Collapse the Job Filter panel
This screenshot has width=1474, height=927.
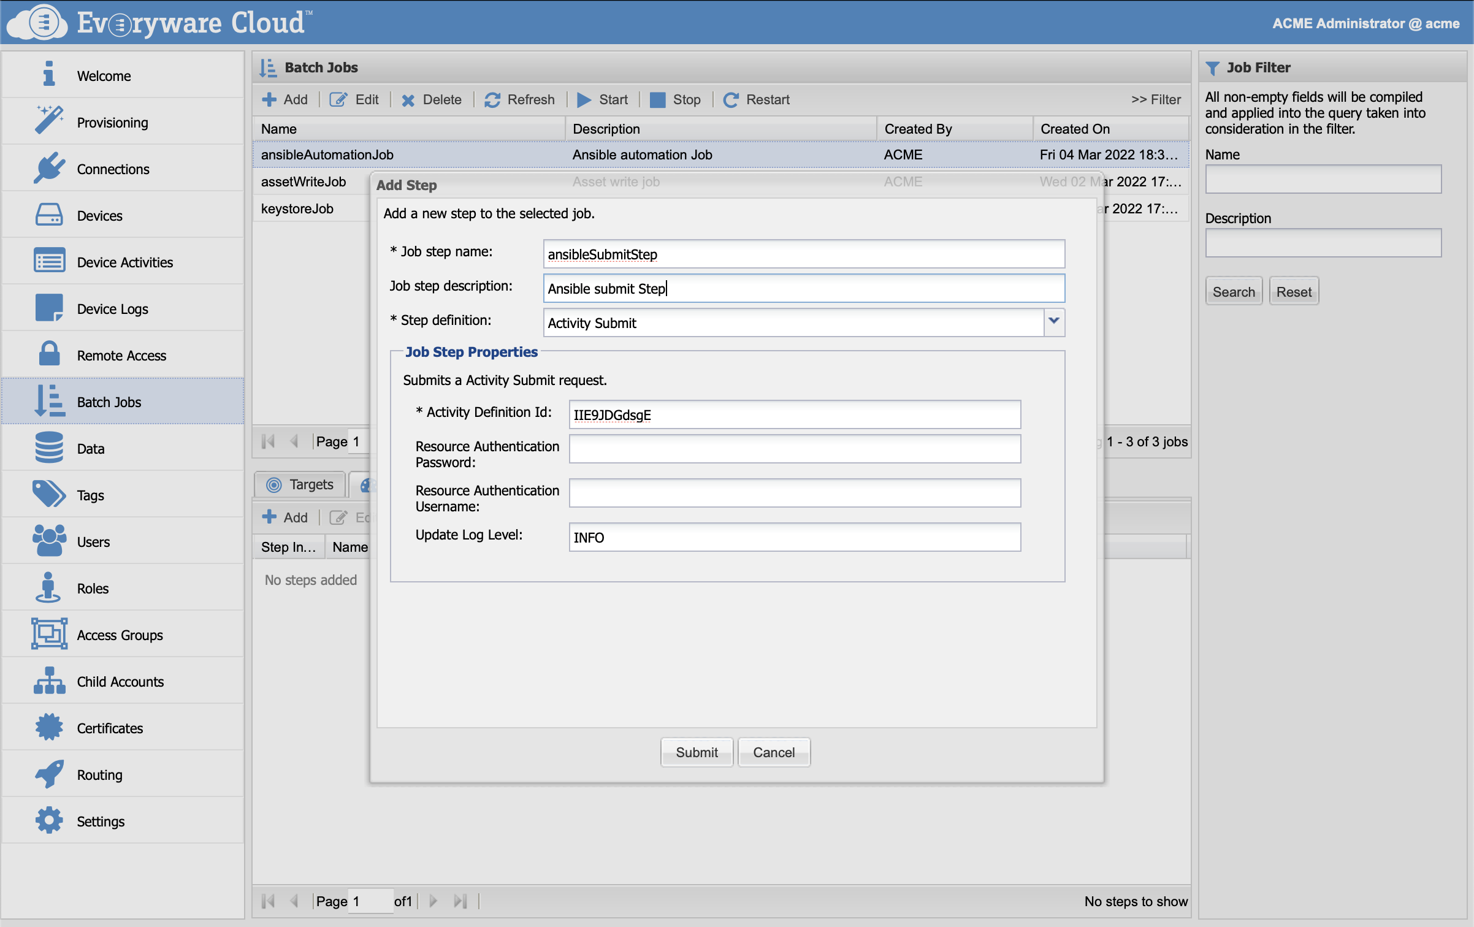(x=1155, y=100)
